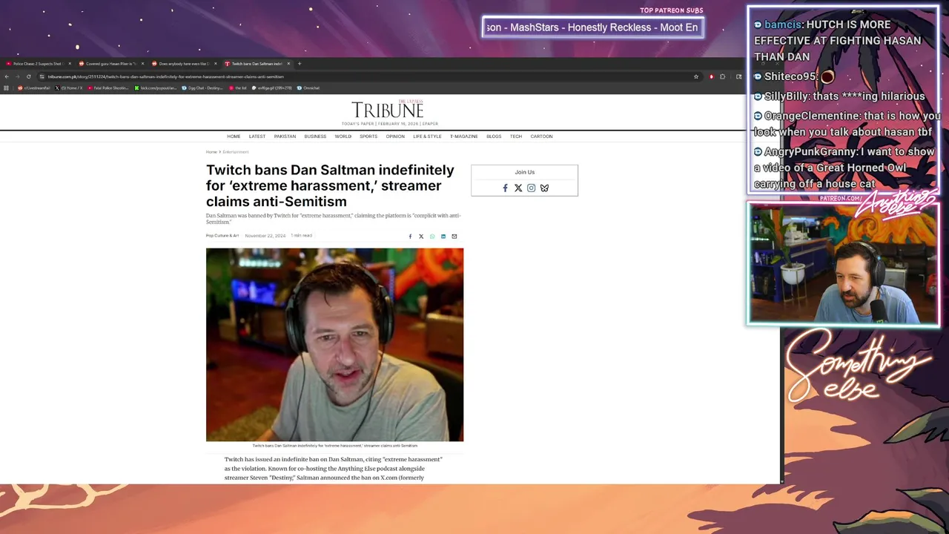The width and height of the screenshot is (949, 534).
Task: Click the Dan Saltman article photo
Action: [334, 345]
